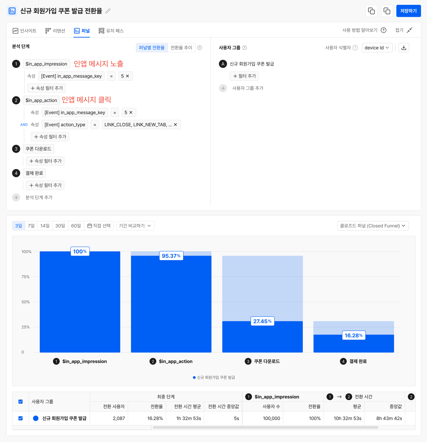This screenshot has height=442, width=427.
Task: Click the step 2 number badge
Action: click(x=16, y=100)
